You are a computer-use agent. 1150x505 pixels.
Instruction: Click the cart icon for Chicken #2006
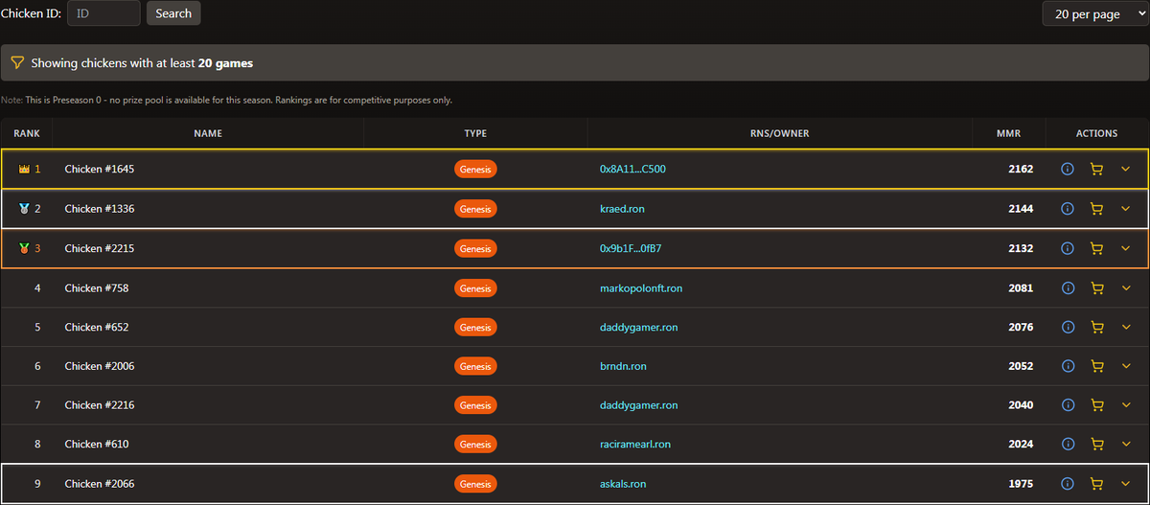[1097, 366]
